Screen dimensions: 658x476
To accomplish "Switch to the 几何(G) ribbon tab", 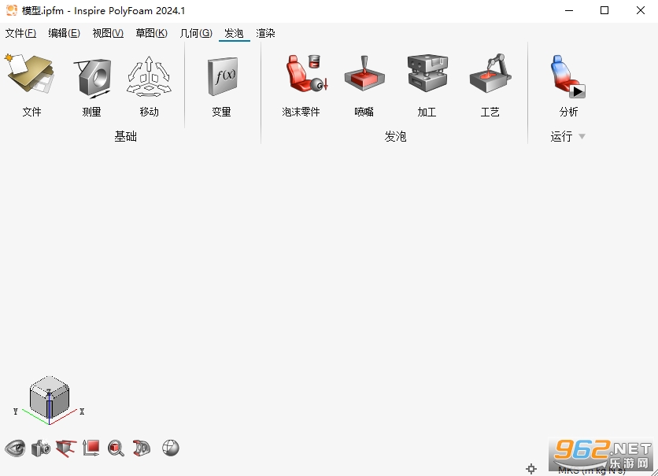I will click(196, 33).
